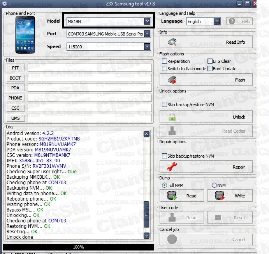Tick Skip backup/restore NVM under Unlock options

[x=164, y=105]
